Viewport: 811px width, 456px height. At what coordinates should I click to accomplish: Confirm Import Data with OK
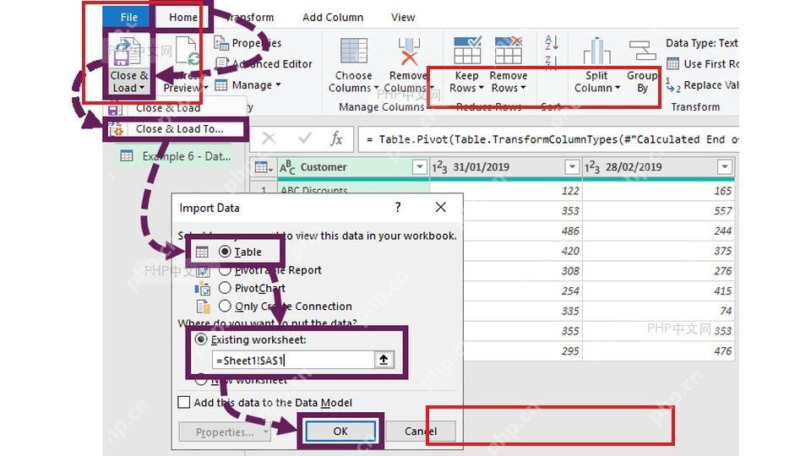[340, 432]
